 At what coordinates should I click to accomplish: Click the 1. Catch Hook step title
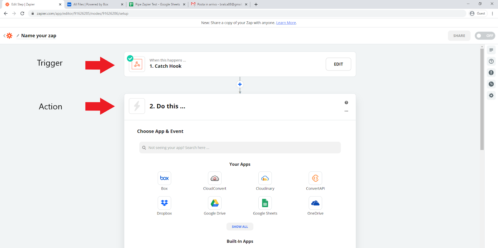pyautogui.click(x=165, y=66)
